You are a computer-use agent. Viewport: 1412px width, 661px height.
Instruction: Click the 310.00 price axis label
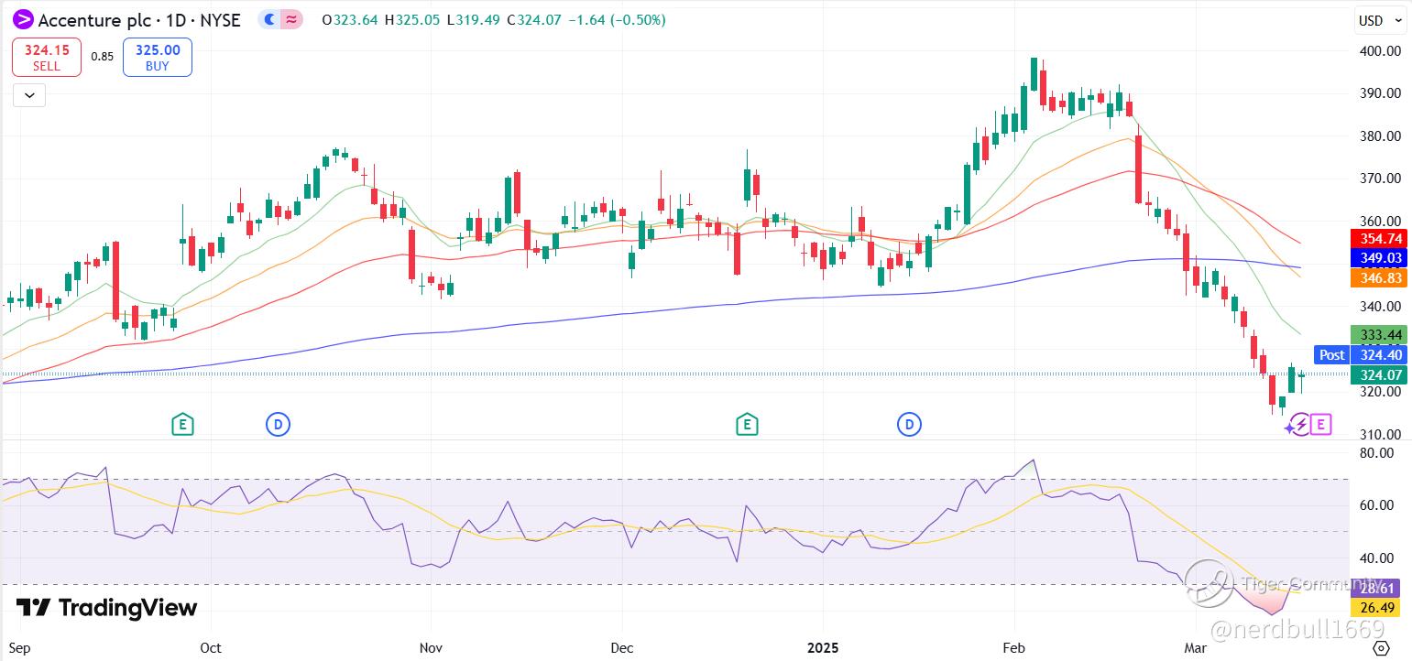click(1380, 434)
